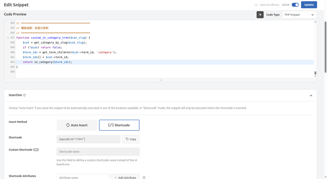Choose the Auto Insert method

pyautogui.click(x=77, y=125)
